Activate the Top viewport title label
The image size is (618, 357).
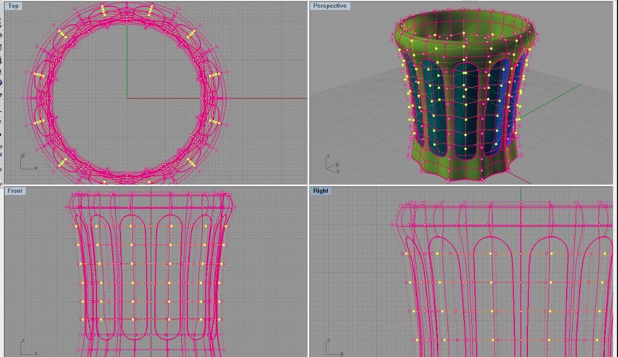[x=14, y=6]
